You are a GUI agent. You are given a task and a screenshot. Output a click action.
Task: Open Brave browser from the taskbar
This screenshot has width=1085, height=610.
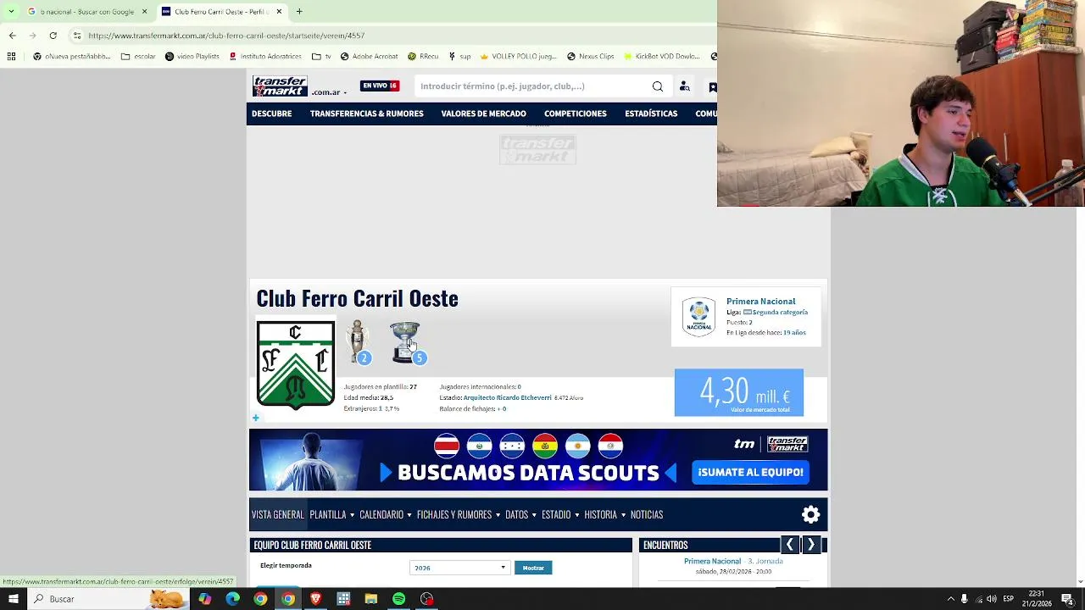pyautogui.click(x=315, y=599)
